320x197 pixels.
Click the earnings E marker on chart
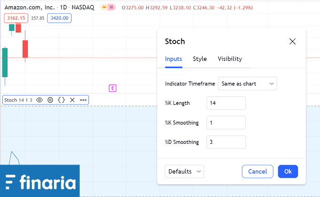click(112, 88)
